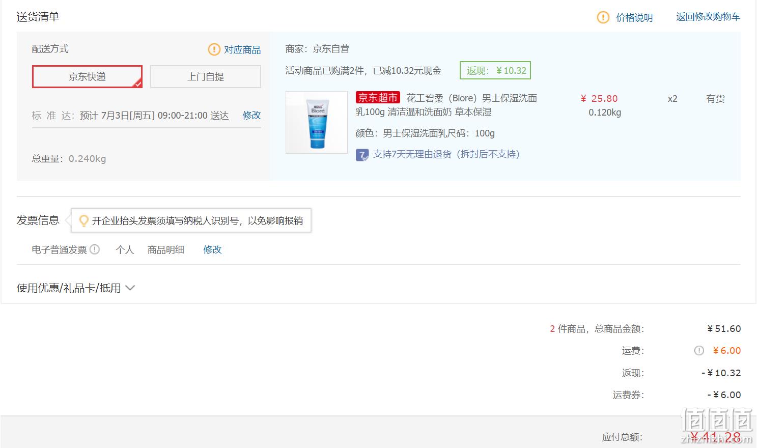The height and width of the screenshot is (448, 757).
Task: Click the ￥6.00 orange shipping fee
Action: (x=727, y=351)
